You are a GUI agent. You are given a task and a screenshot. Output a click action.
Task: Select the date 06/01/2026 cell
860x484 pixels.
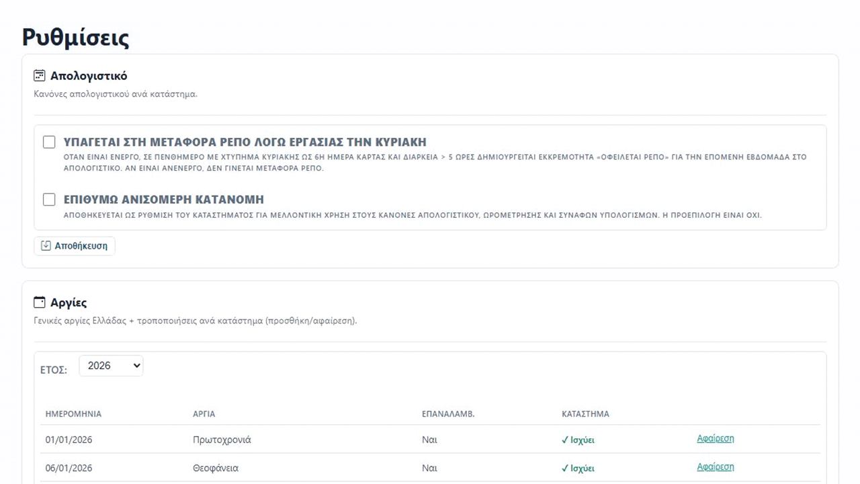tap(69, 468)
